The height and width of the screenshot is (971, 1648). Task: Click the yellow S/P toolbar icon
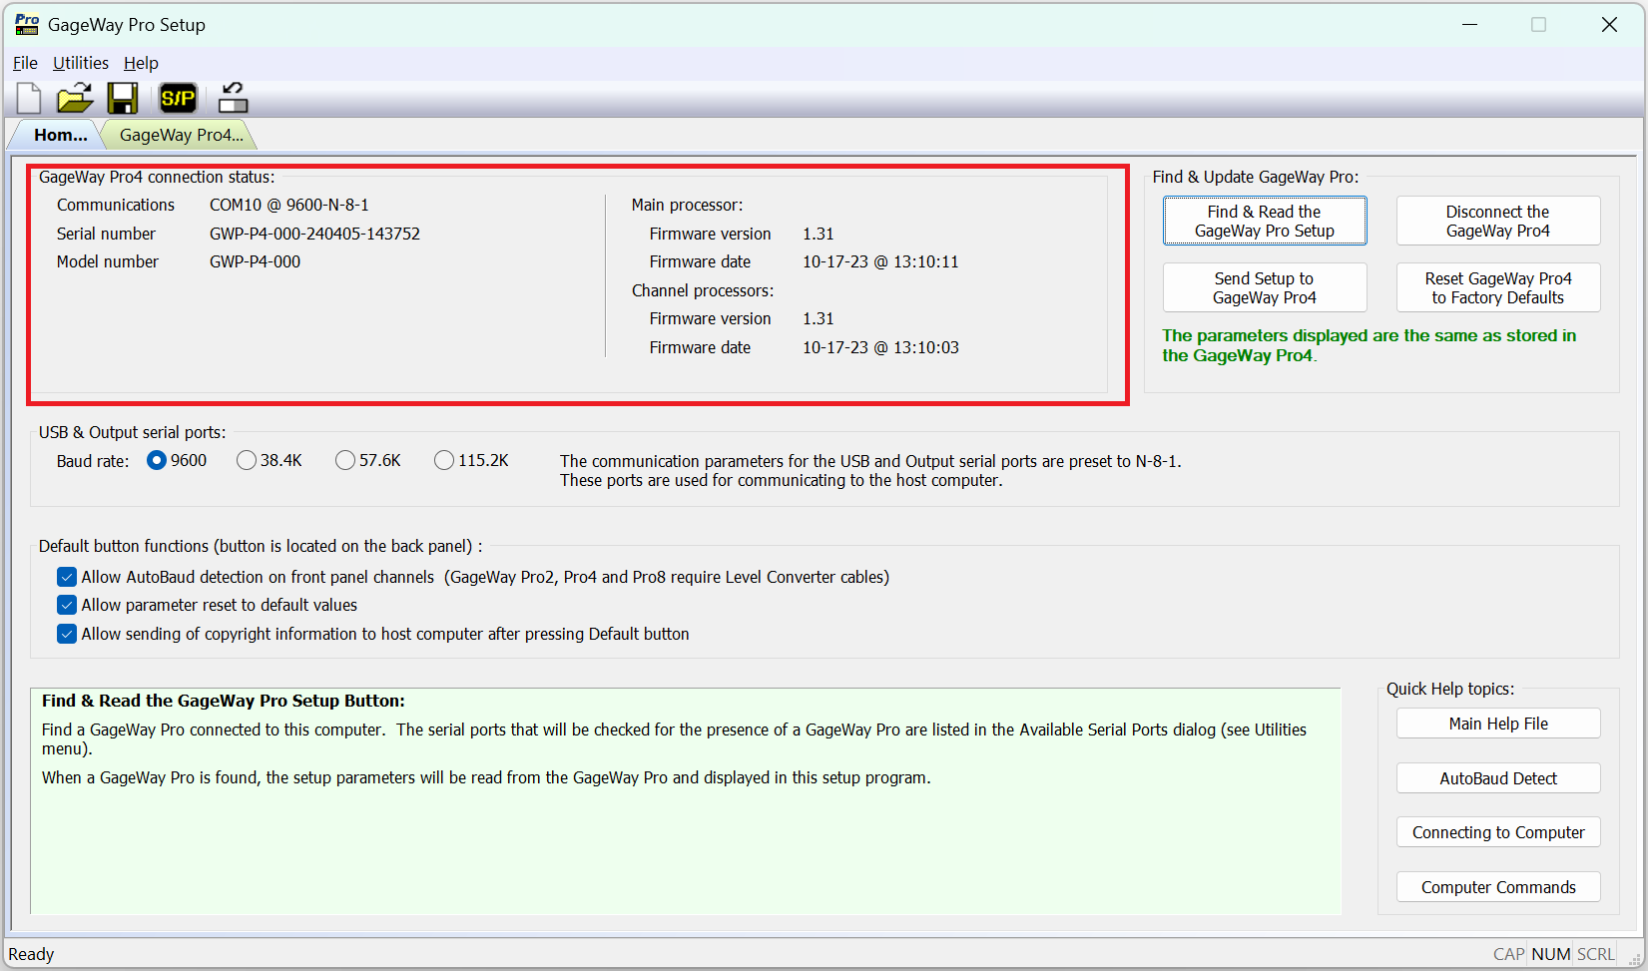pos(178,98)
